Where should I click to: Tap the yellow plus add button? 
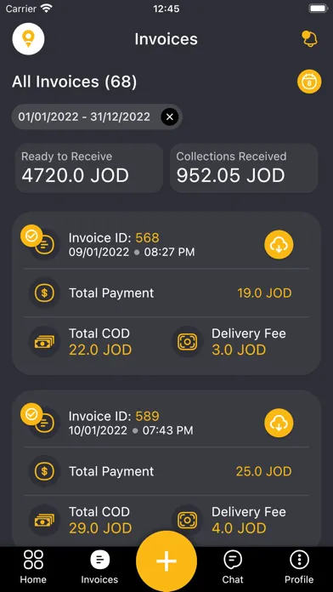tap(166, 561)
